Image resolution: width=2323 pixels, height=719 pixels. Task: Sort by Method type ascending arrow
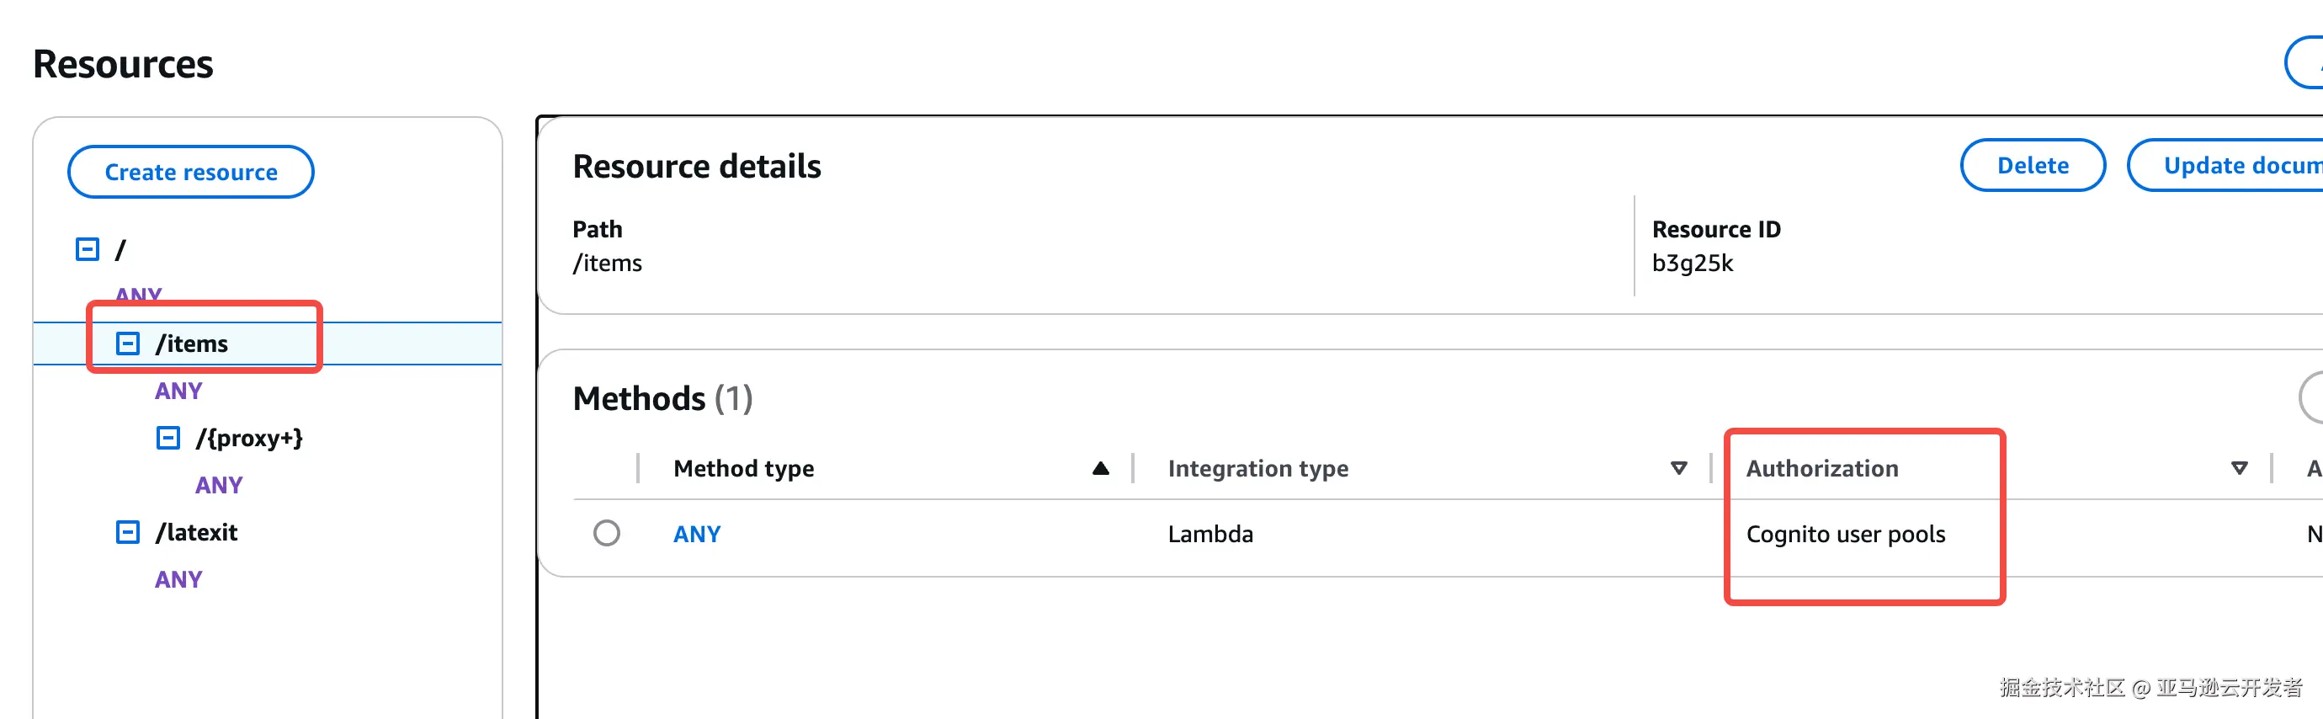pos(1100,468)
